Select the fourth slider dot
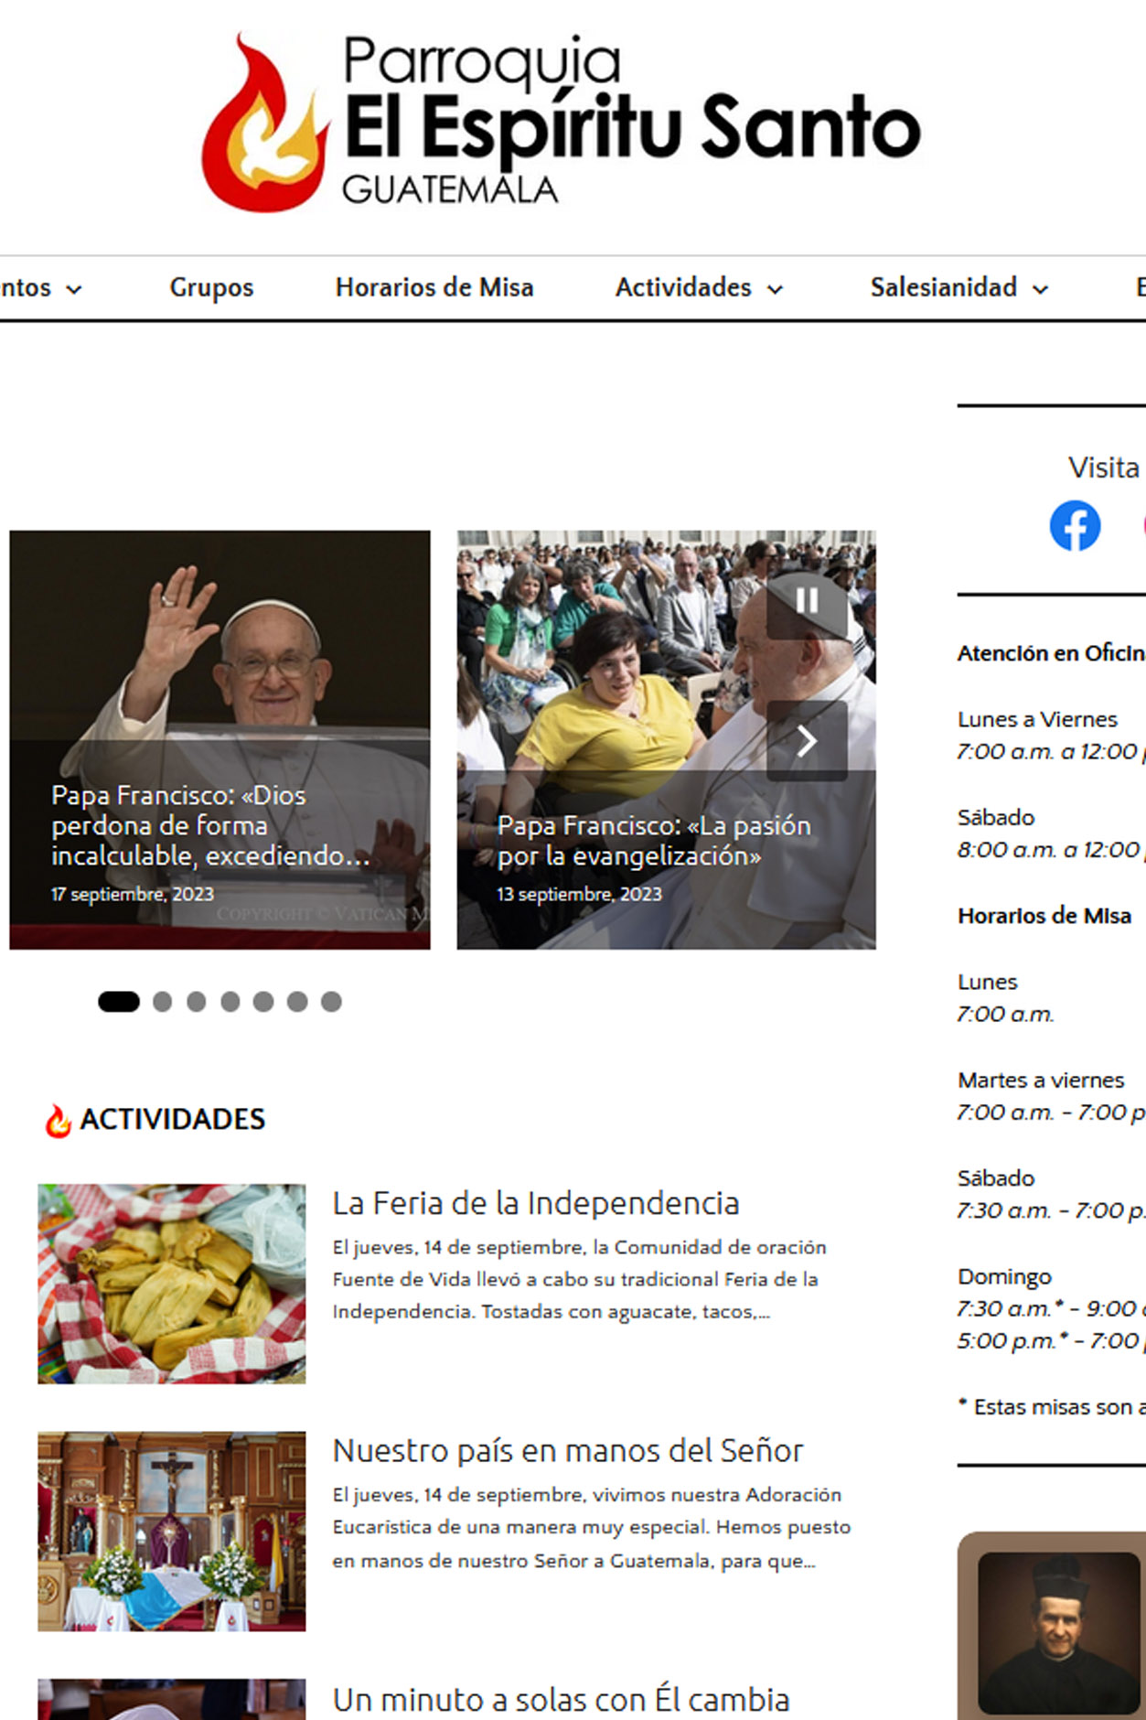Image resolution: width=1146 pixels, height=1720 pixels. [230, 1002]
